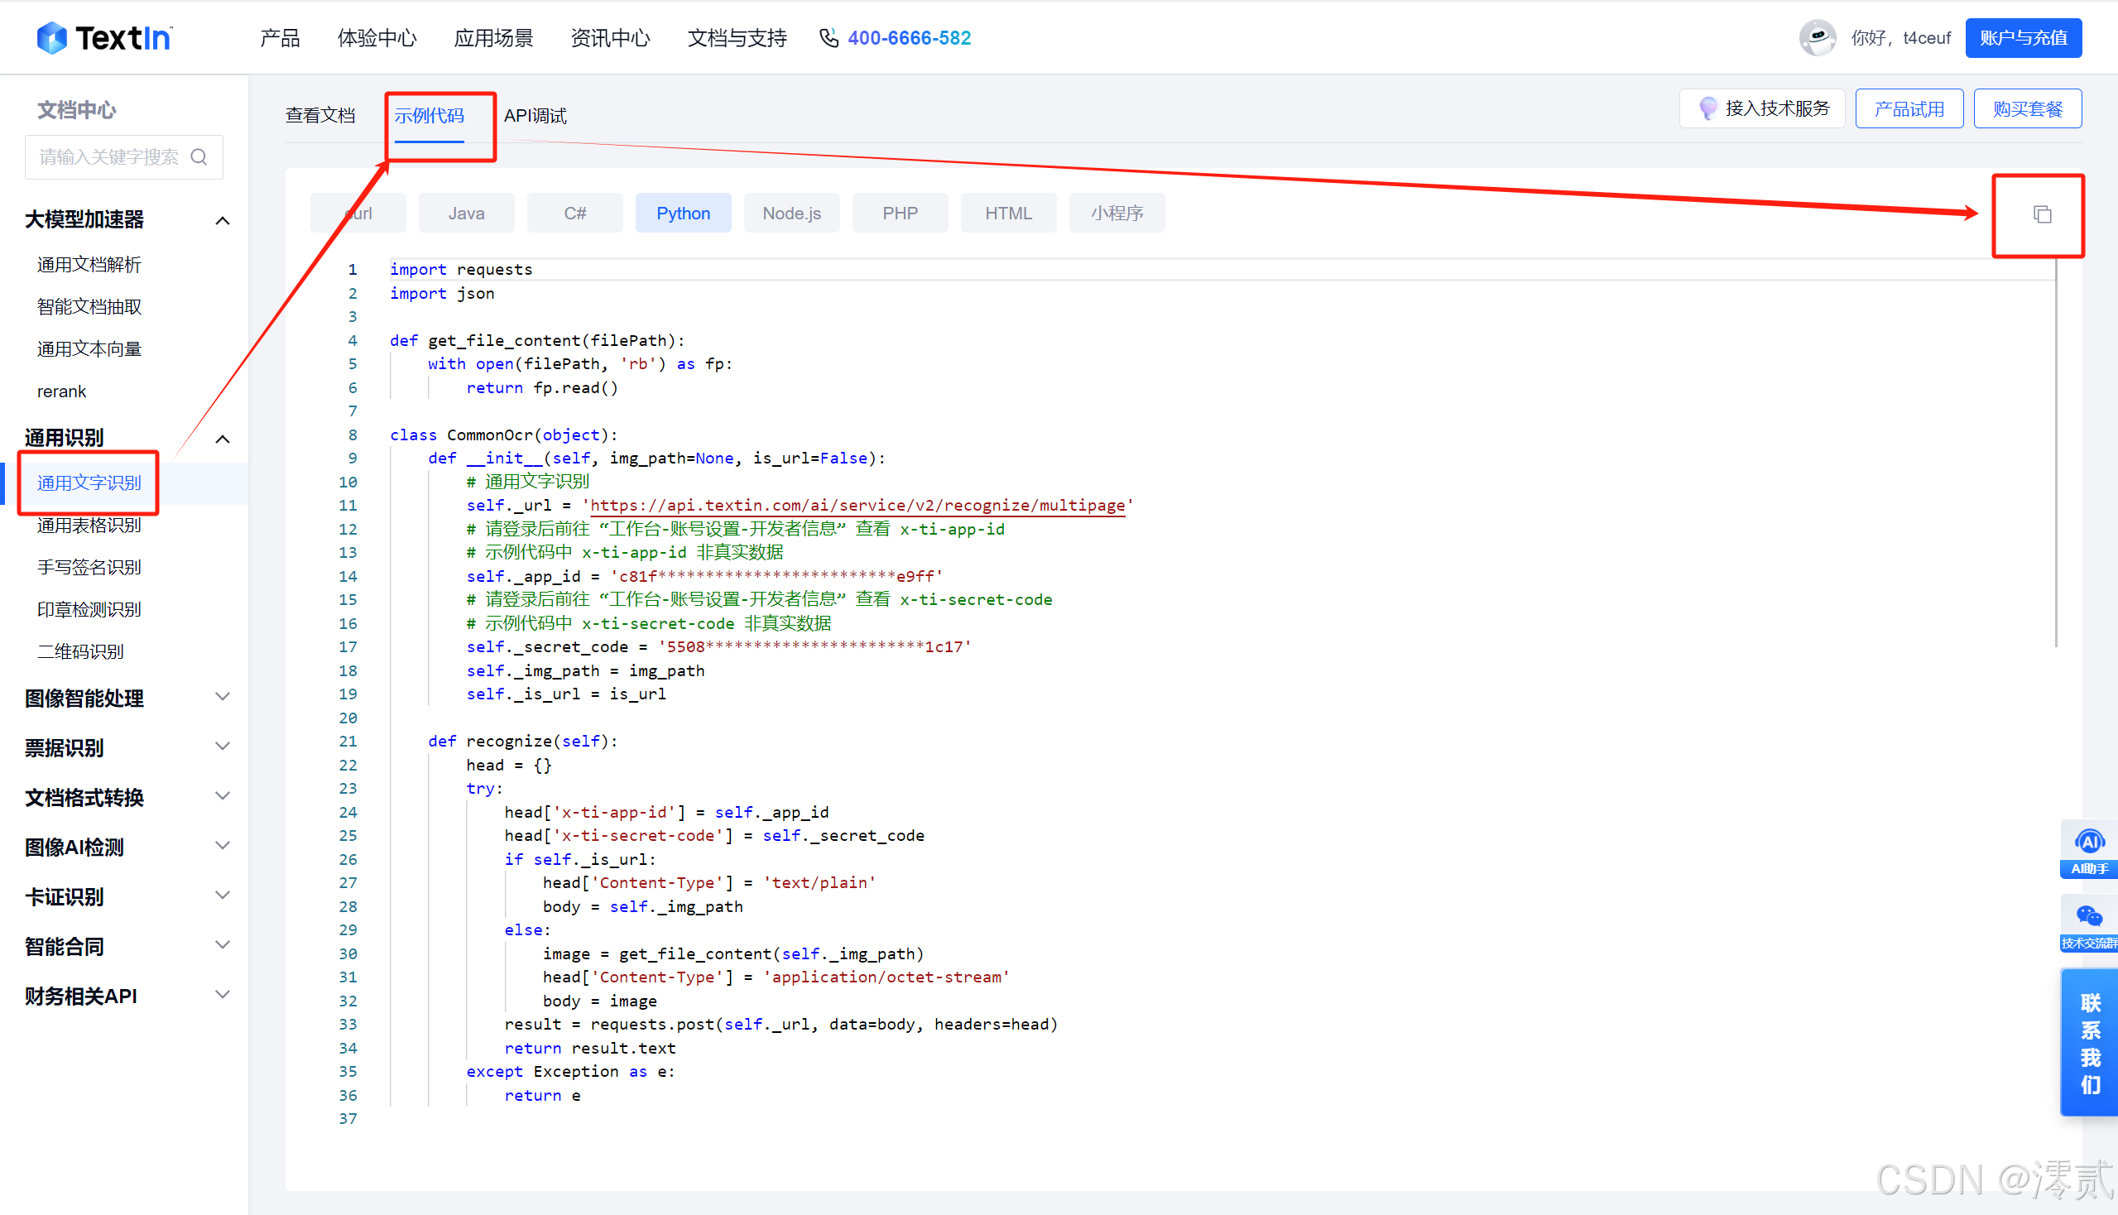This screenshot has width=2118, height=1215.
Task: Select the Java code language tab
Action: [x=466, y=214]
